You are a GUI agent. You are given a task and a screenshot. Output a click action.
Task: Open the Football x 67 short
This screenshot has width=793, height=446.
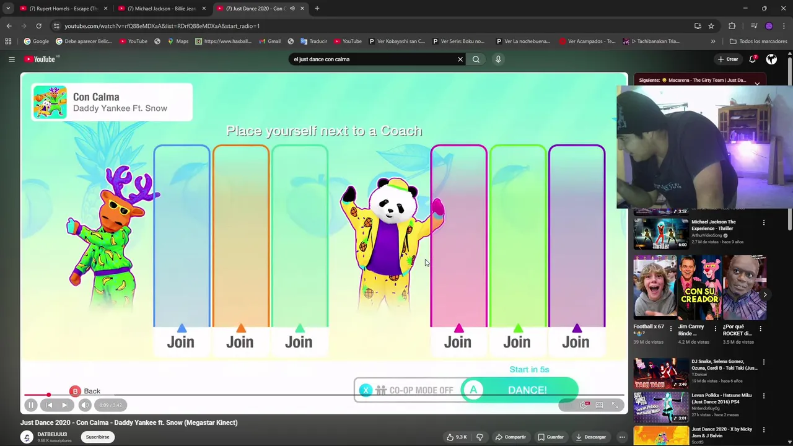654,287
